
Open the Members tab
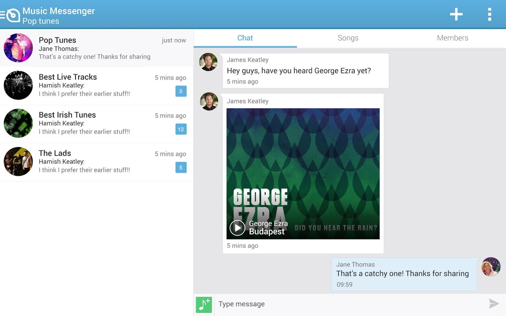tap(453, 38)
